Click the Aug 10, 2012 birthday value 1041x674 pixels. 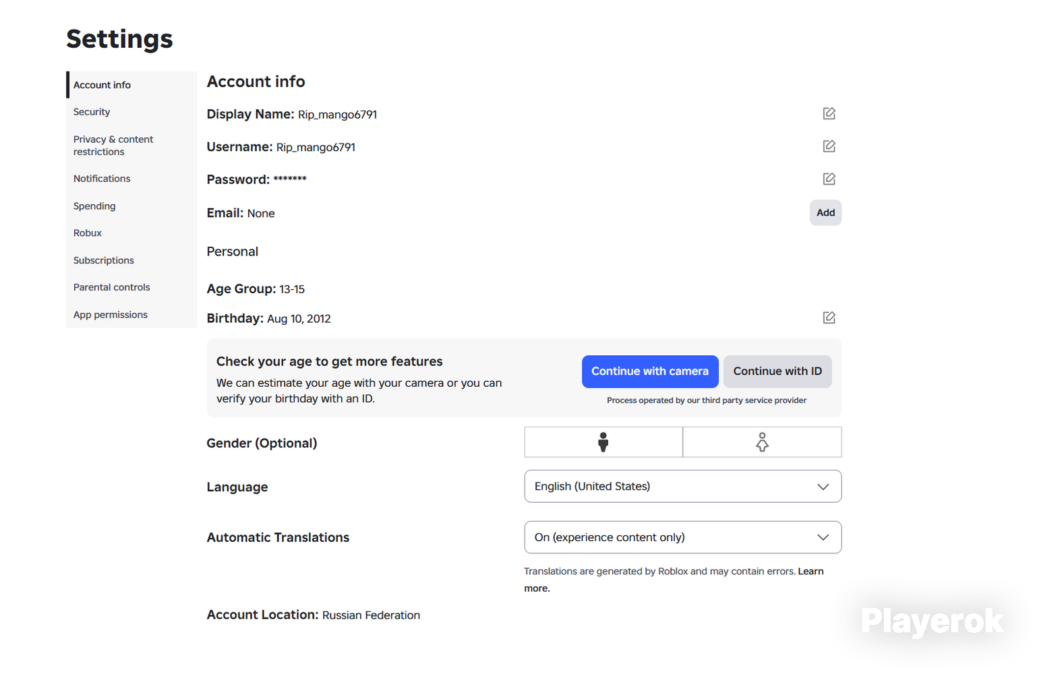pyautogui.click(x=299, y=319)
